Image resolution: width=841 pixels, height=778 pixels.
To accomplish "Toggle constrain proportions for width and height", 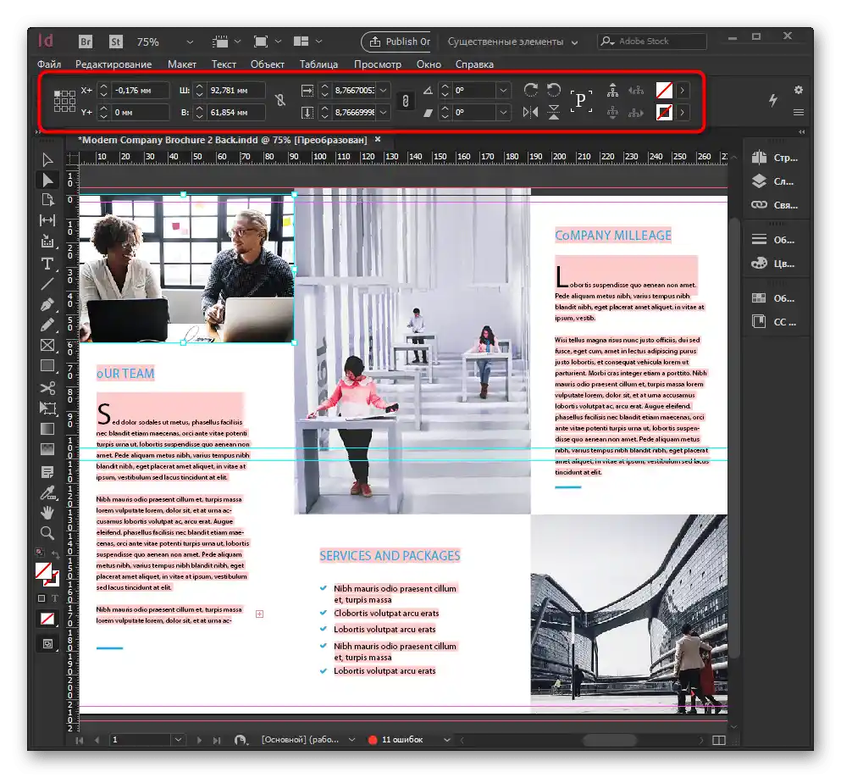I will [x=280, y=100].
